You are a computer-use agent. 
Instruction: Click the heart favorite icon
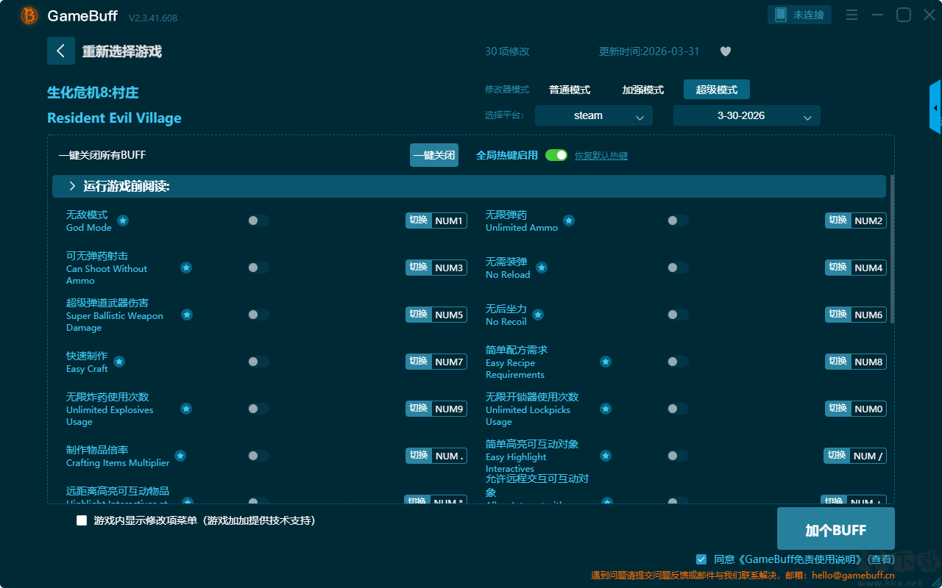(726, 51)
